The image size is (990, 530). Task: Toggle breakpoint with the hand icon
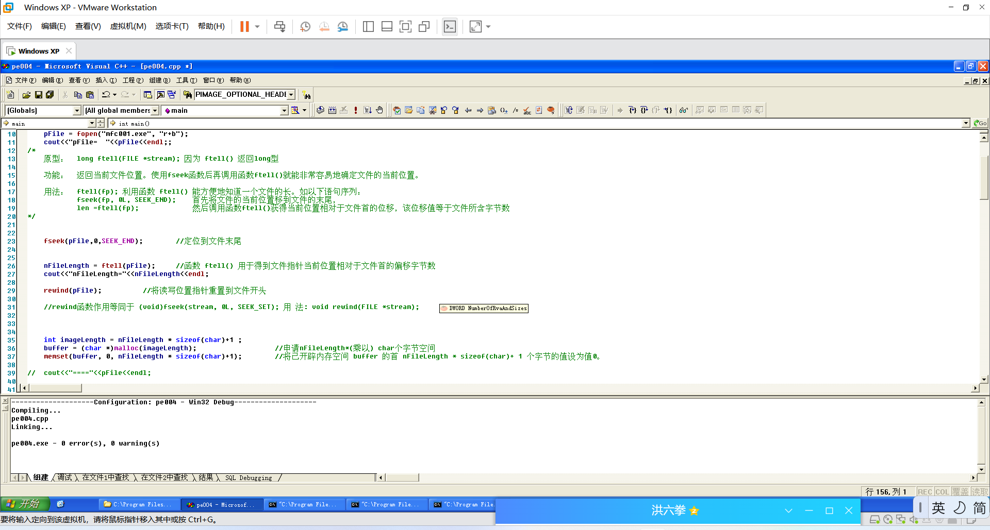click(379, 110)
